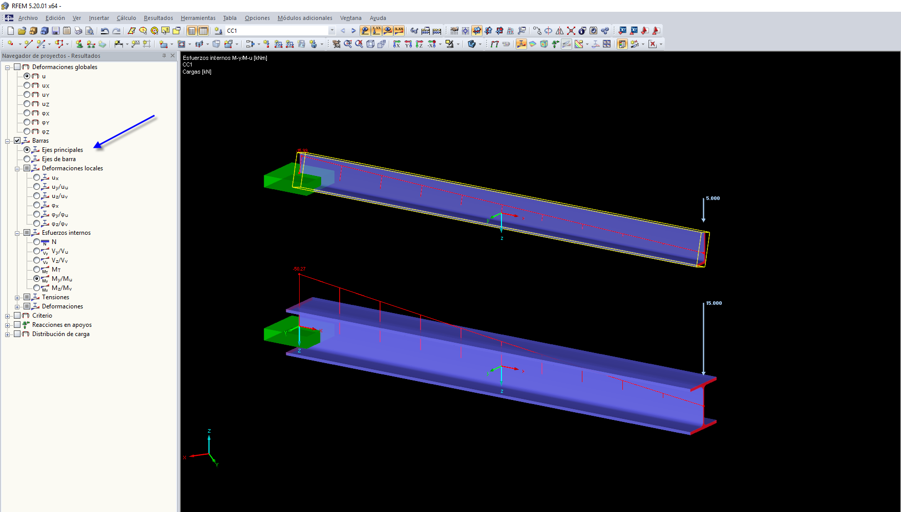Toggle member results display icon
Viewport: 901px width, 512px height.
[x=521, y=44]
